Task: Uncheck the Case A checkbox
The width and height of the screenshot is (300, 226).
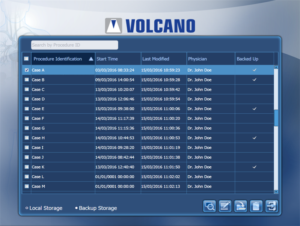Action: coord(27,70)
